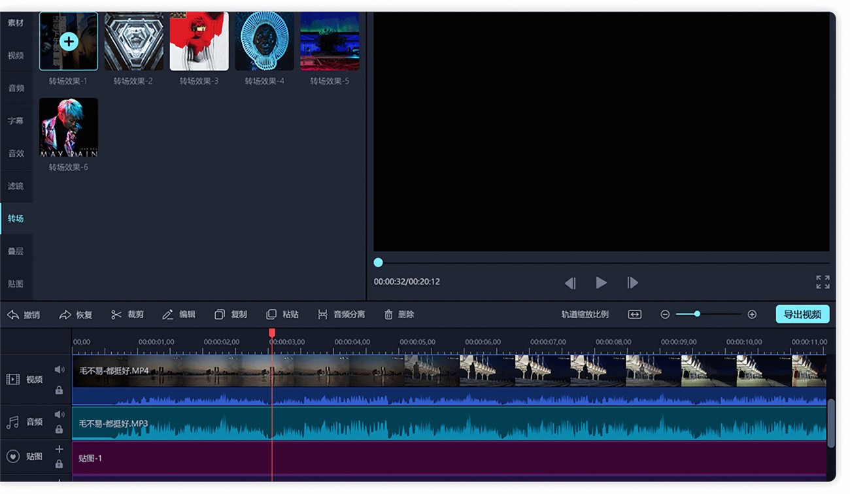This screenshot has width=850, height=494.
Task: Add a new sticker (贴图) track
Action: [59, 449]
